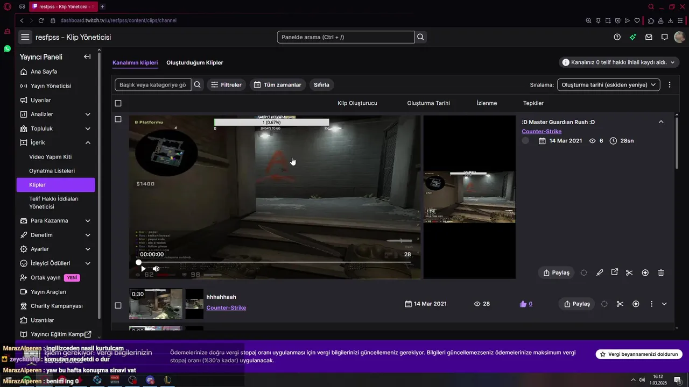Viewport: 689px width, 387px height.
Task: Switch to Oluşturduğum Klipler tab
Action: tap(194, 62)
